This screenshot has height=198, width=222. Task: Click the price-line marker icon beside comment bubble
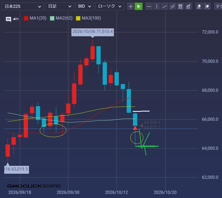click(x=16, y=19)
